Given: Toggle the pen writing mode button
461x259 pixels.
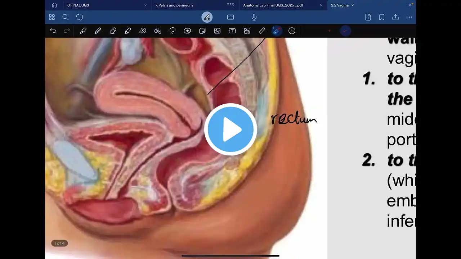Looking at the screenshot, I should click(x=207, y=17).
